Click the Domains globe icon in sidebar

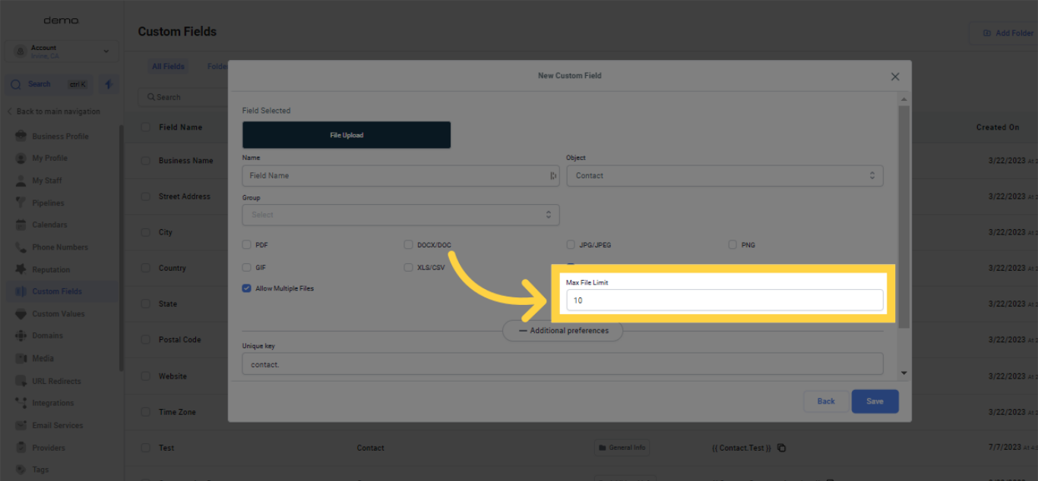(x=21, y=336)
